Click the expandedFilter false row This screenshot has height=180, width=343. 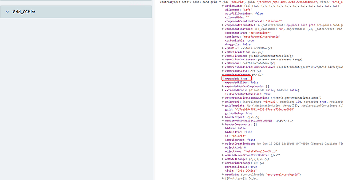coord(242,82)
